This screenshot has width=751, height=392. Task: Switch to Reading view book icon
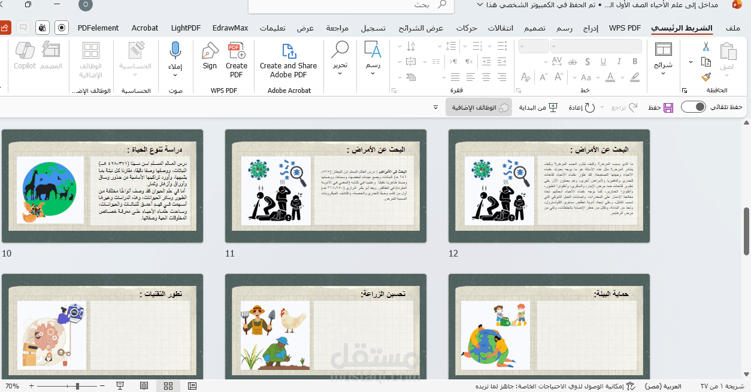pos(144,386)
